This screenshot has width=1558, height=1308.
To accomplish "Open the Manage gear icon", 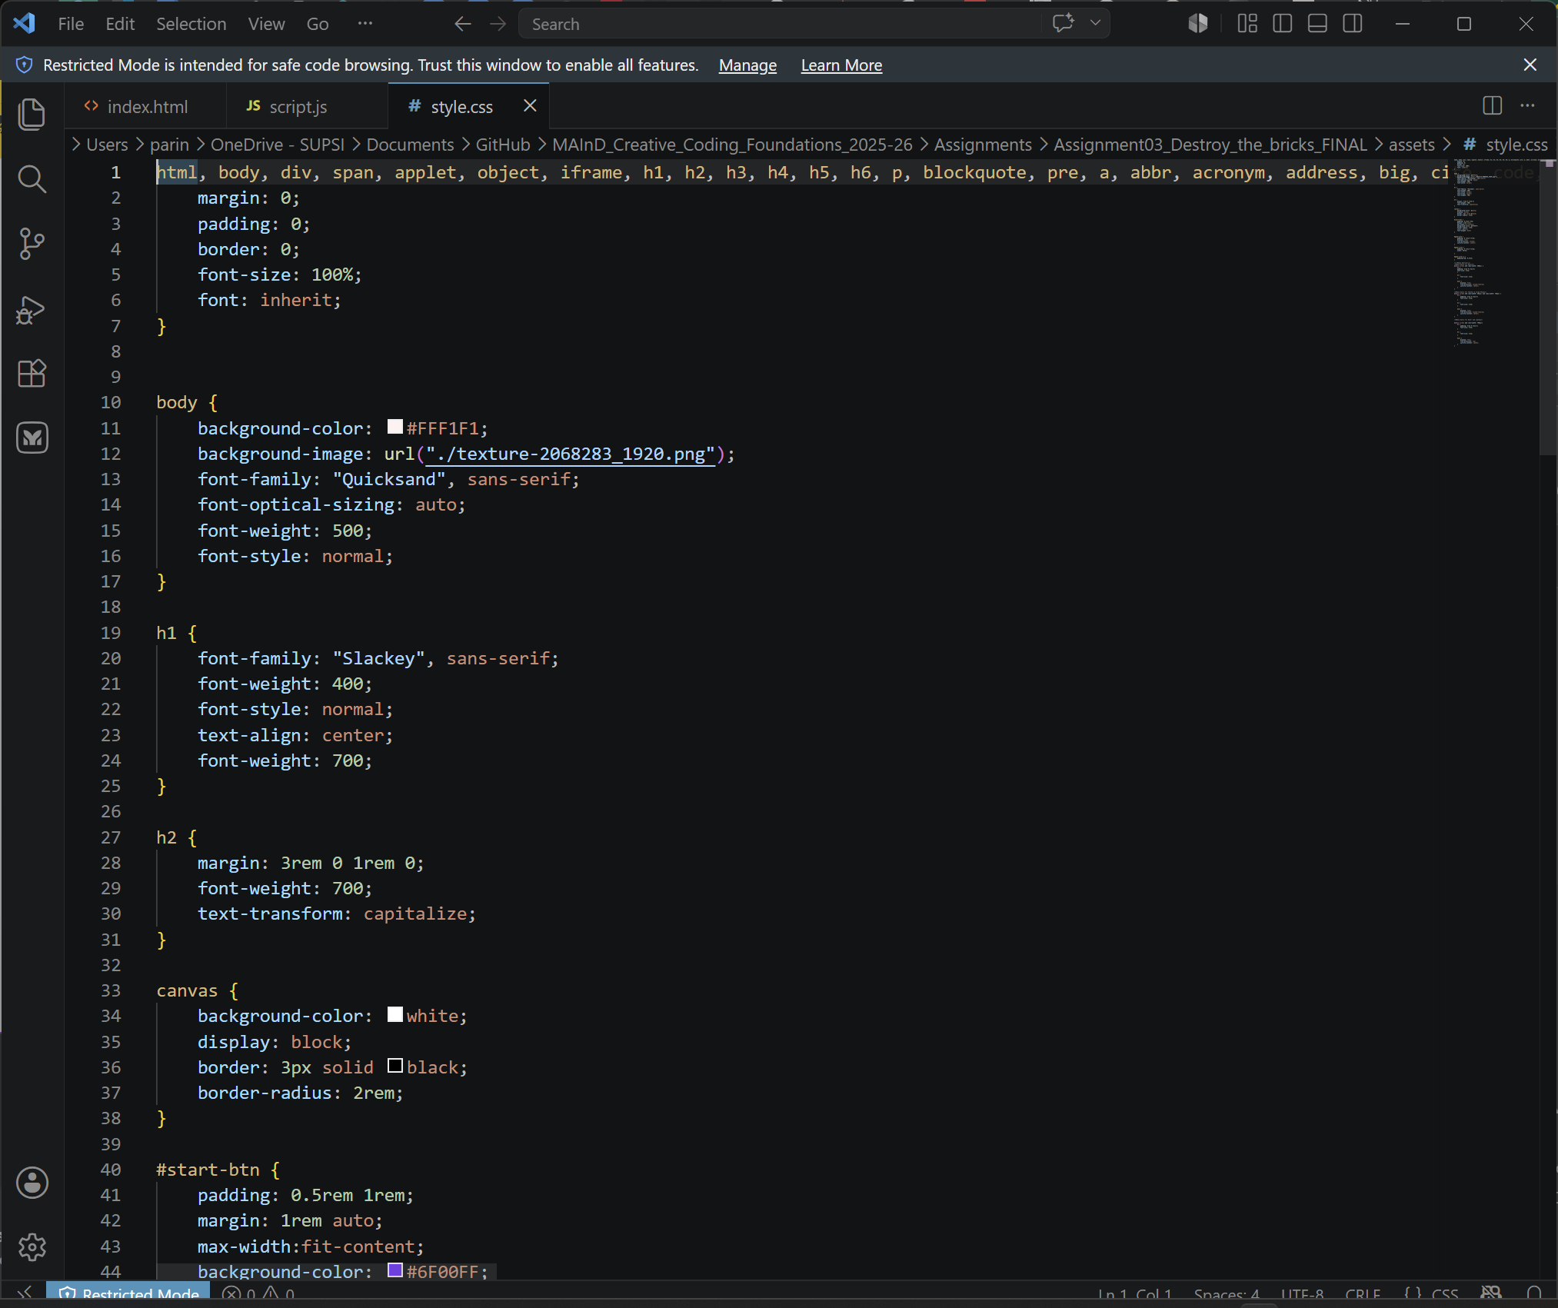I will [x=32, y=1247].
